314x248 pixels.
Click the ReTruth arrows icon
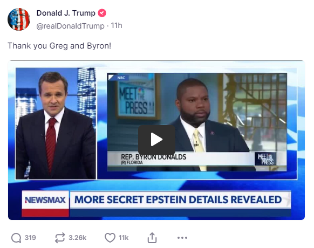60,238
